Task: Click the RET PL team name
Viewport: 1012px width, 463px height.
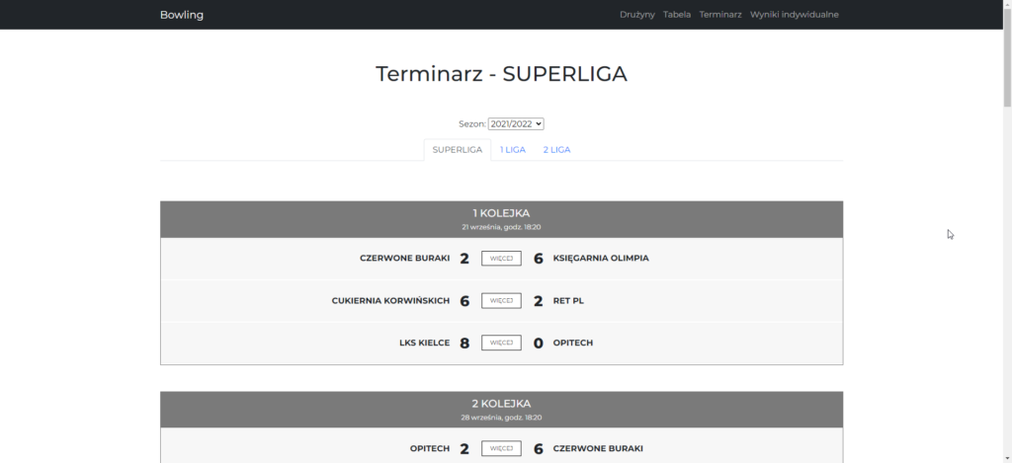Action: pos(568,300)
